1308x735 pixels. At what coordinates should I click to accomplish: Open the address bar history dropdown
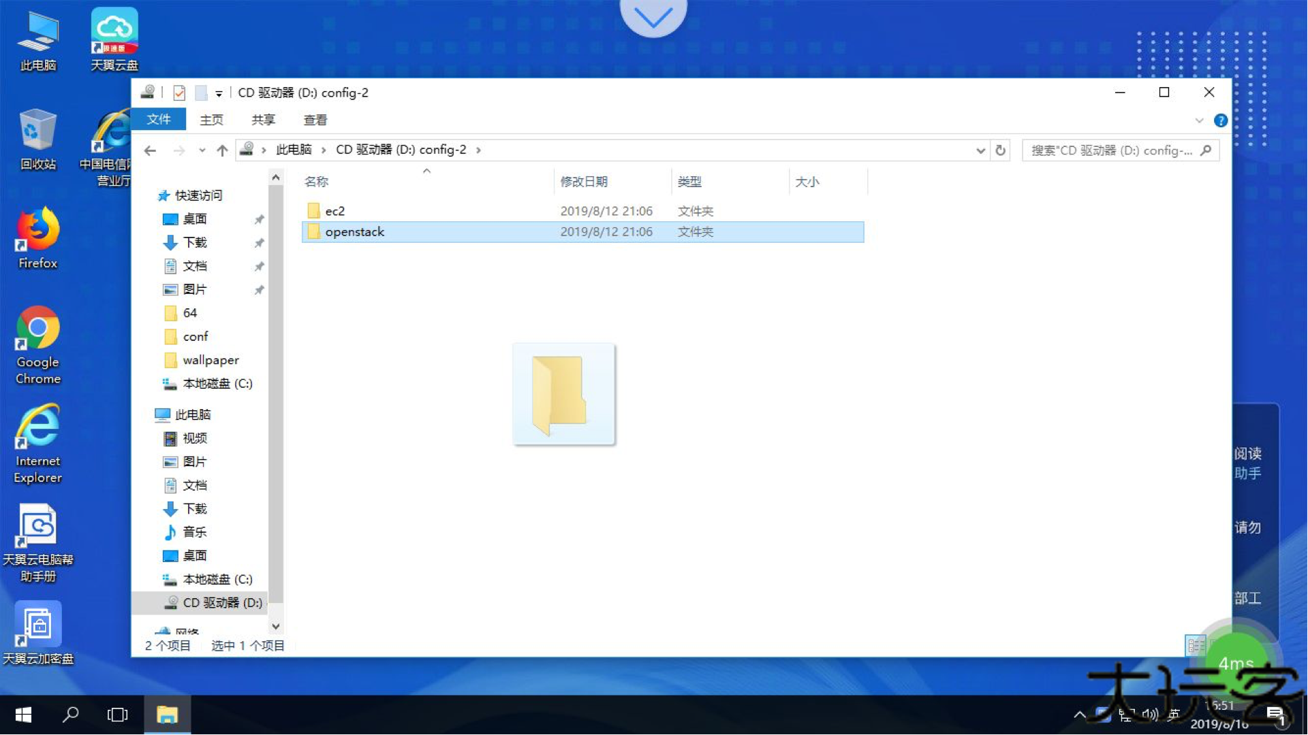(980, 150)
